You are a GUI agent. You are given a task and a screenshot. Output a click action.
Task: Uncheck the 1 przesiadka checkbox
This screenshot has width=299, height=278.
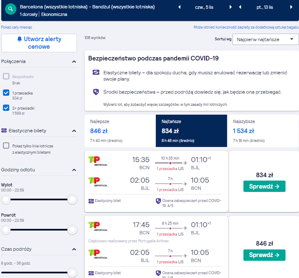pos(6,93)
